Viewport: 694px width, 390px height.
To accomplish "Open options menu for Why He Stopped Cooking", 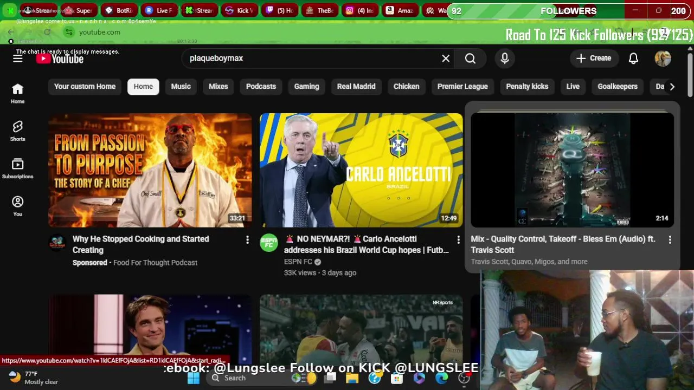I will [x=247, y=239].
